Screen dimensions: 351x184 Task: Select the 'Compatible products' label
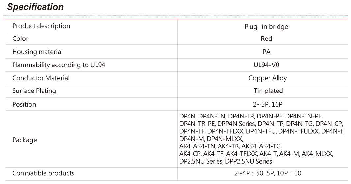coord(43,173)
